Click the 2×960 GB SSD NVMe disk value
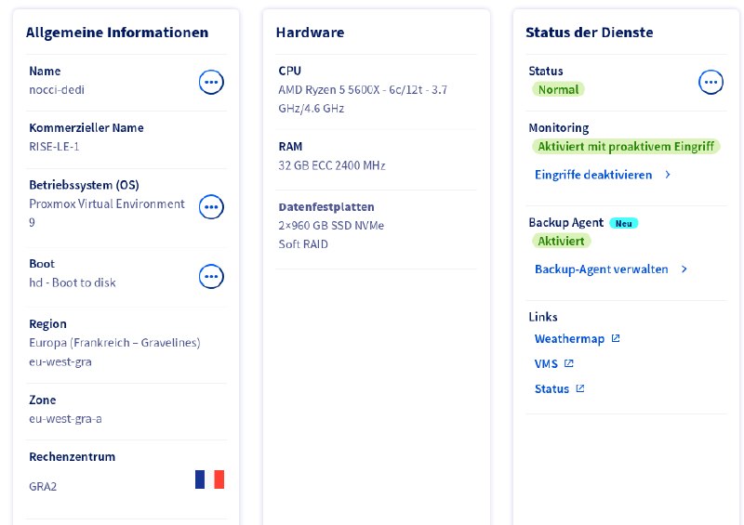 331,225
